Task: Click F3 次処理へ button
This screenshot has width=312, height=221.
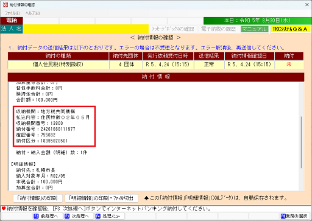Action: click(78, 216)
